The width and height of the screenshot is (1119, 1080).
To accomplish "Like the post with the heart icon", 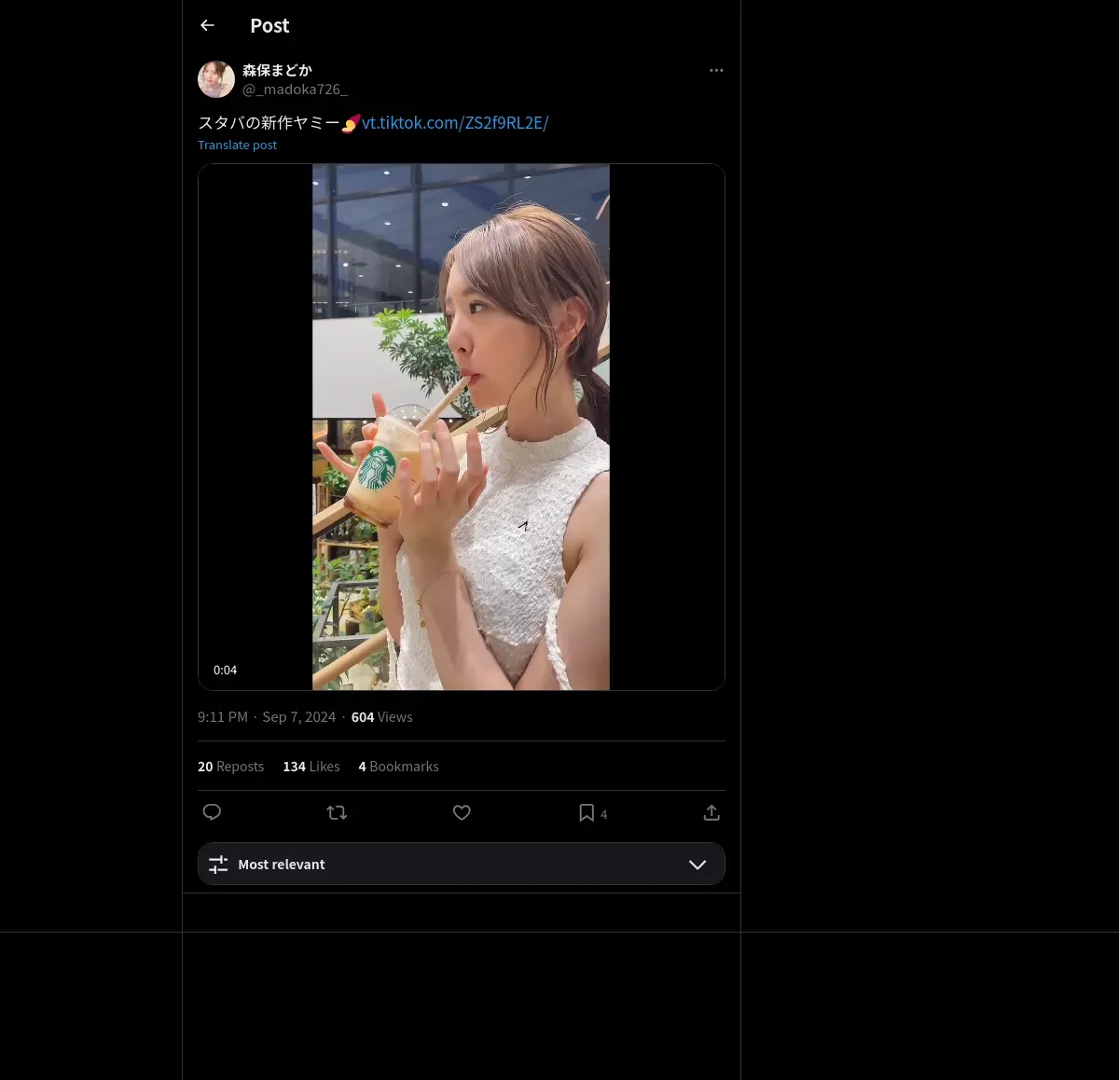I will tap(462, 812).
